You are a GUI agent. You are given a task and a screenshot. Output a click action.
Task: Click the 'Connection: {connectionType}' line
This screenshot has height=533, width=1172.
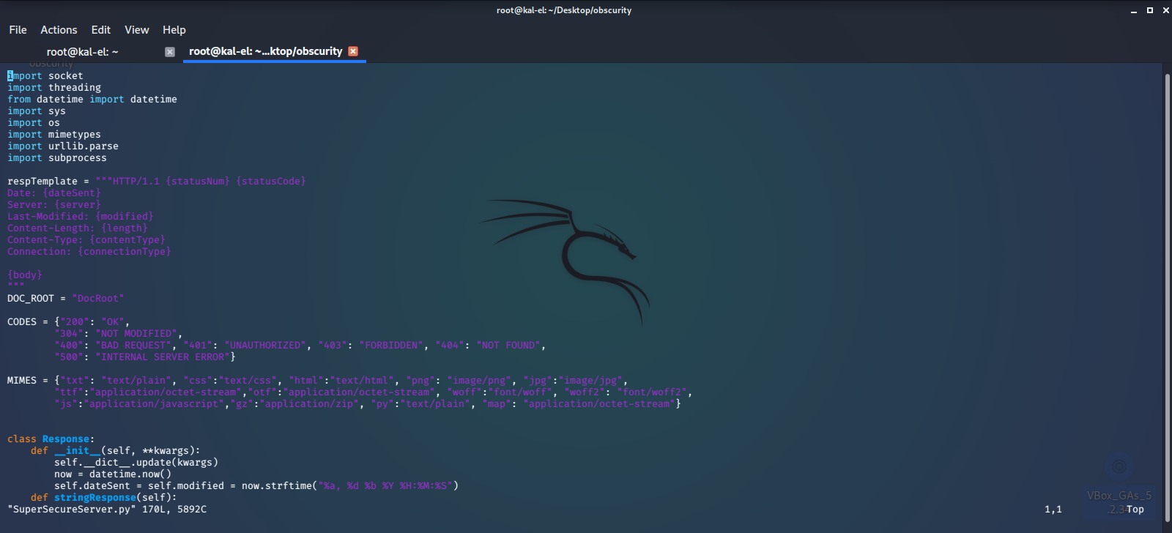tap(89, 252)
